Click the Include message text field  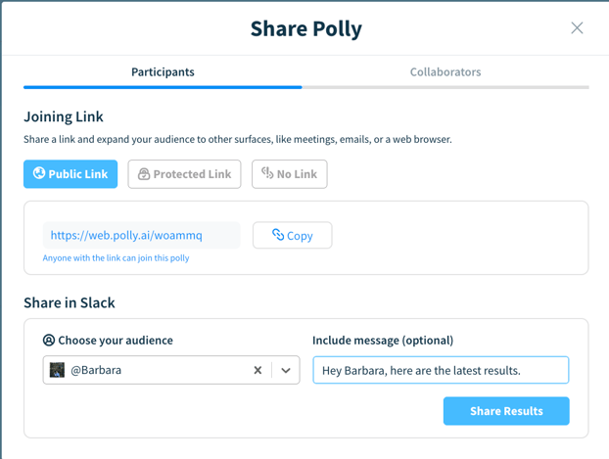click(441, 370)
